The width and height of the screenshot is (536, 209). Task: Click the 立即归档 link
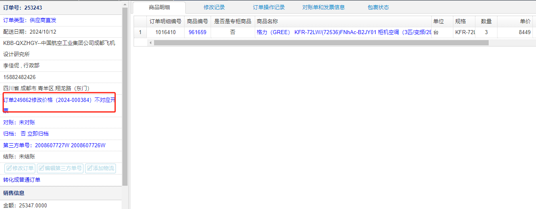click(x=38, y=134)
